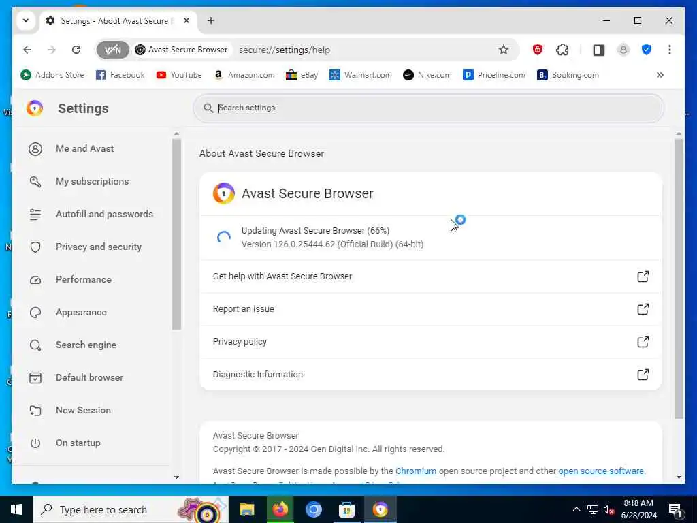
Task: Open Microsoft Store from taskbar
Action: [x=346, y=509]
